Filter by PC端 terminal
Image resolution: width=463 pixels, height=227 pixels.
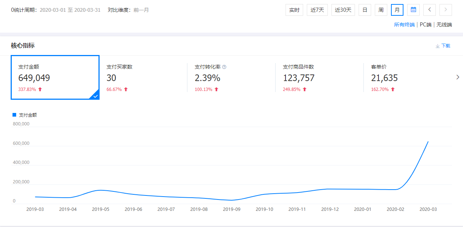click(426, 25)
